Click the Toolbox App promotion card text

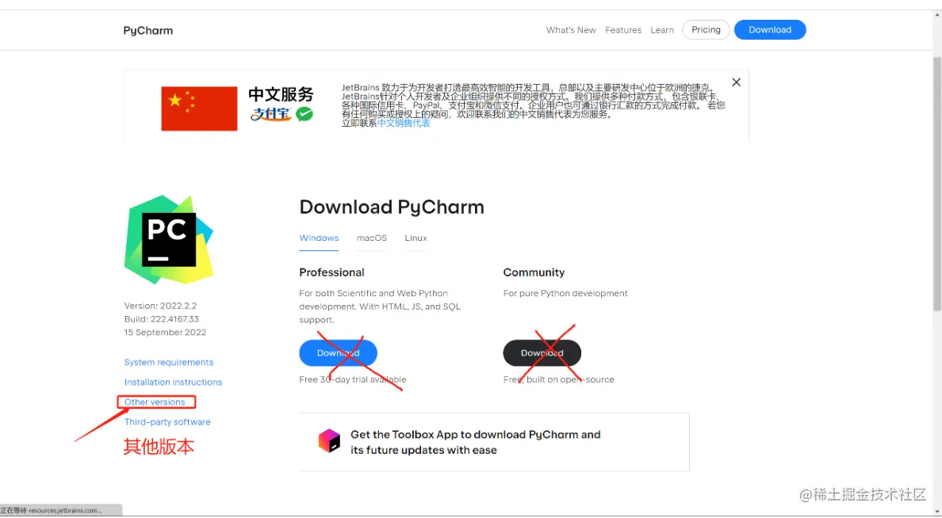point(475,443)
